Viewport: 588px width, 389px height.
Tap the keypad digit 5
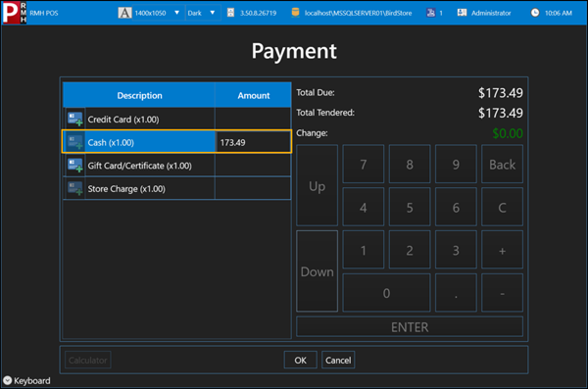point(410,207)
